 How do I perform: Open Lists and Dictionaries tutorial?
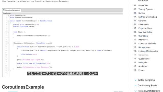pyautogui.click(x=148, y=51)
